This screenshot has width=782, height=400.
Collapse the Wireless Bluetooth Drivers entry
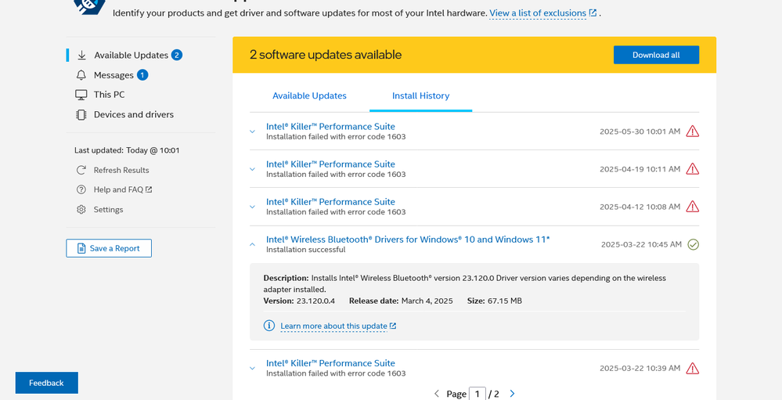click(252, 244)
